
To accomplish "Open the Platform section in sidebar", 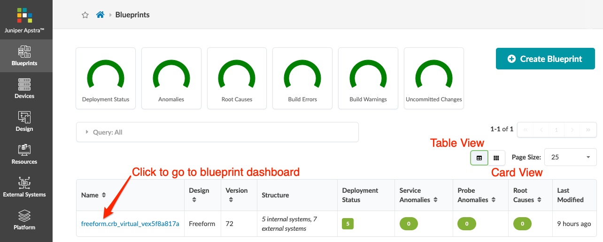I will point(24,220).
